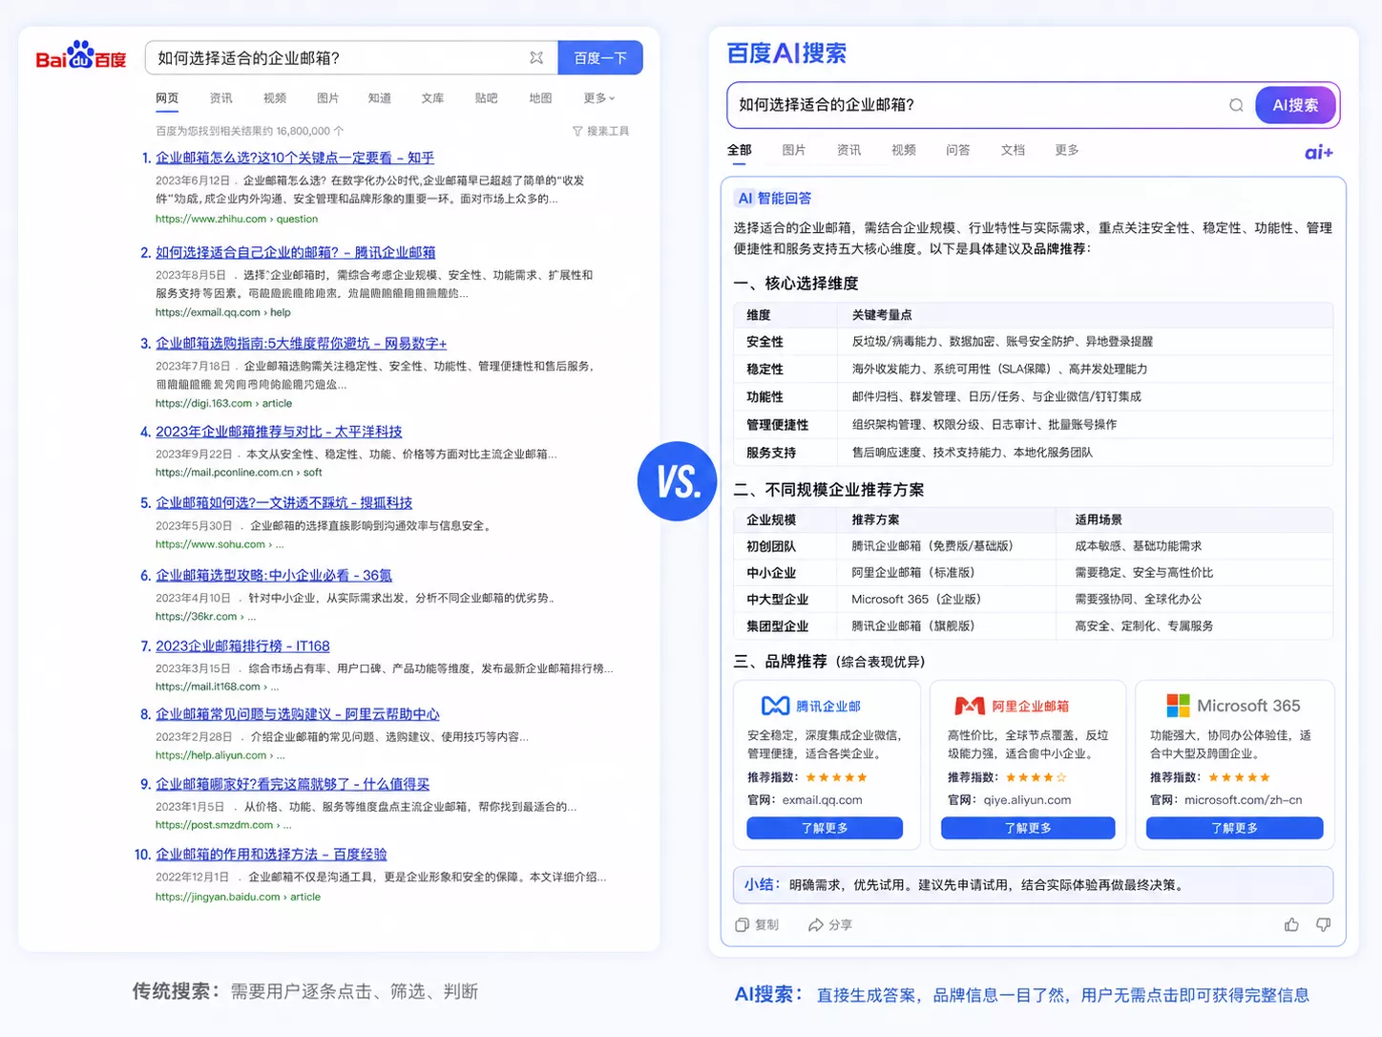Click the 百度一下 search button

pos(600,57)
